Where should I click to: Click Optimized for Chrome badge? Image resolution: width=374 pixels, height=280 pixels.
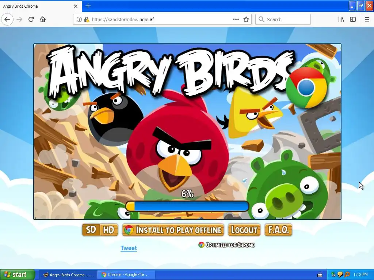coord(226,245)
